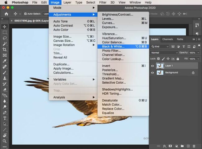Create a new layer with plus icon
Viewport: 202px width, 149px height.
click(x=188, y=146)
